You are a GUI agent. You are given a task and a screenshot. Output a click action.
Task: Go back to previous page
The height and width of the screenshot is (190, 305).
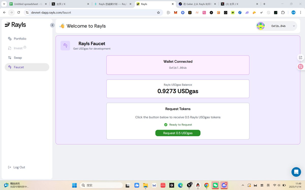[4, 12]
